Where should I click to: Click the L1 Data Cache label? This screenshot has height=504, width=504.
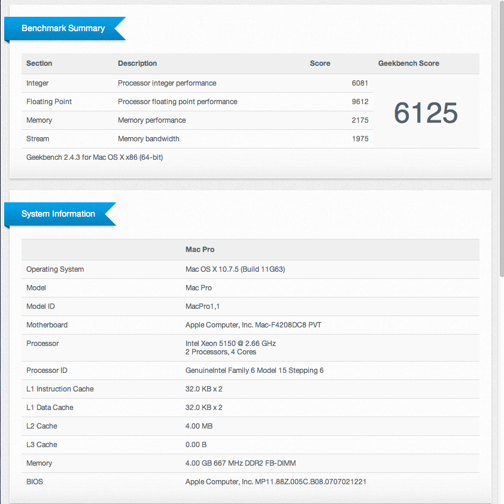(x=50, y=408)
